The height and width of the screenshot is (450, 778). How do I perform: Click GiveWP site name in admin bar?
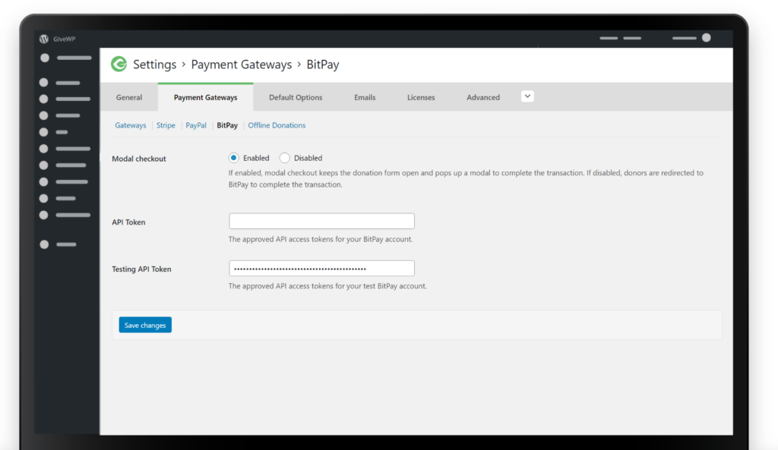click(x=65, y=39)
